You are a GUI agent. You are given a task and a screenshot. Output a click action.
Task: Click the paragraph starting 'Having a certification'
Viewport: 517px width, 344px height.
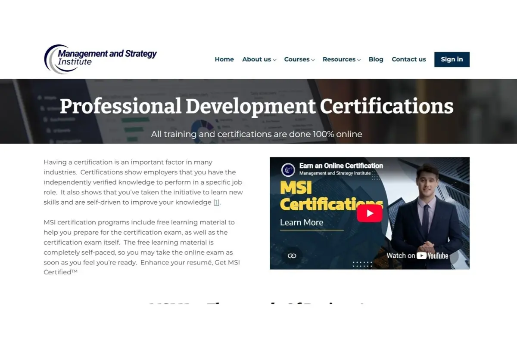coord(143,182)
